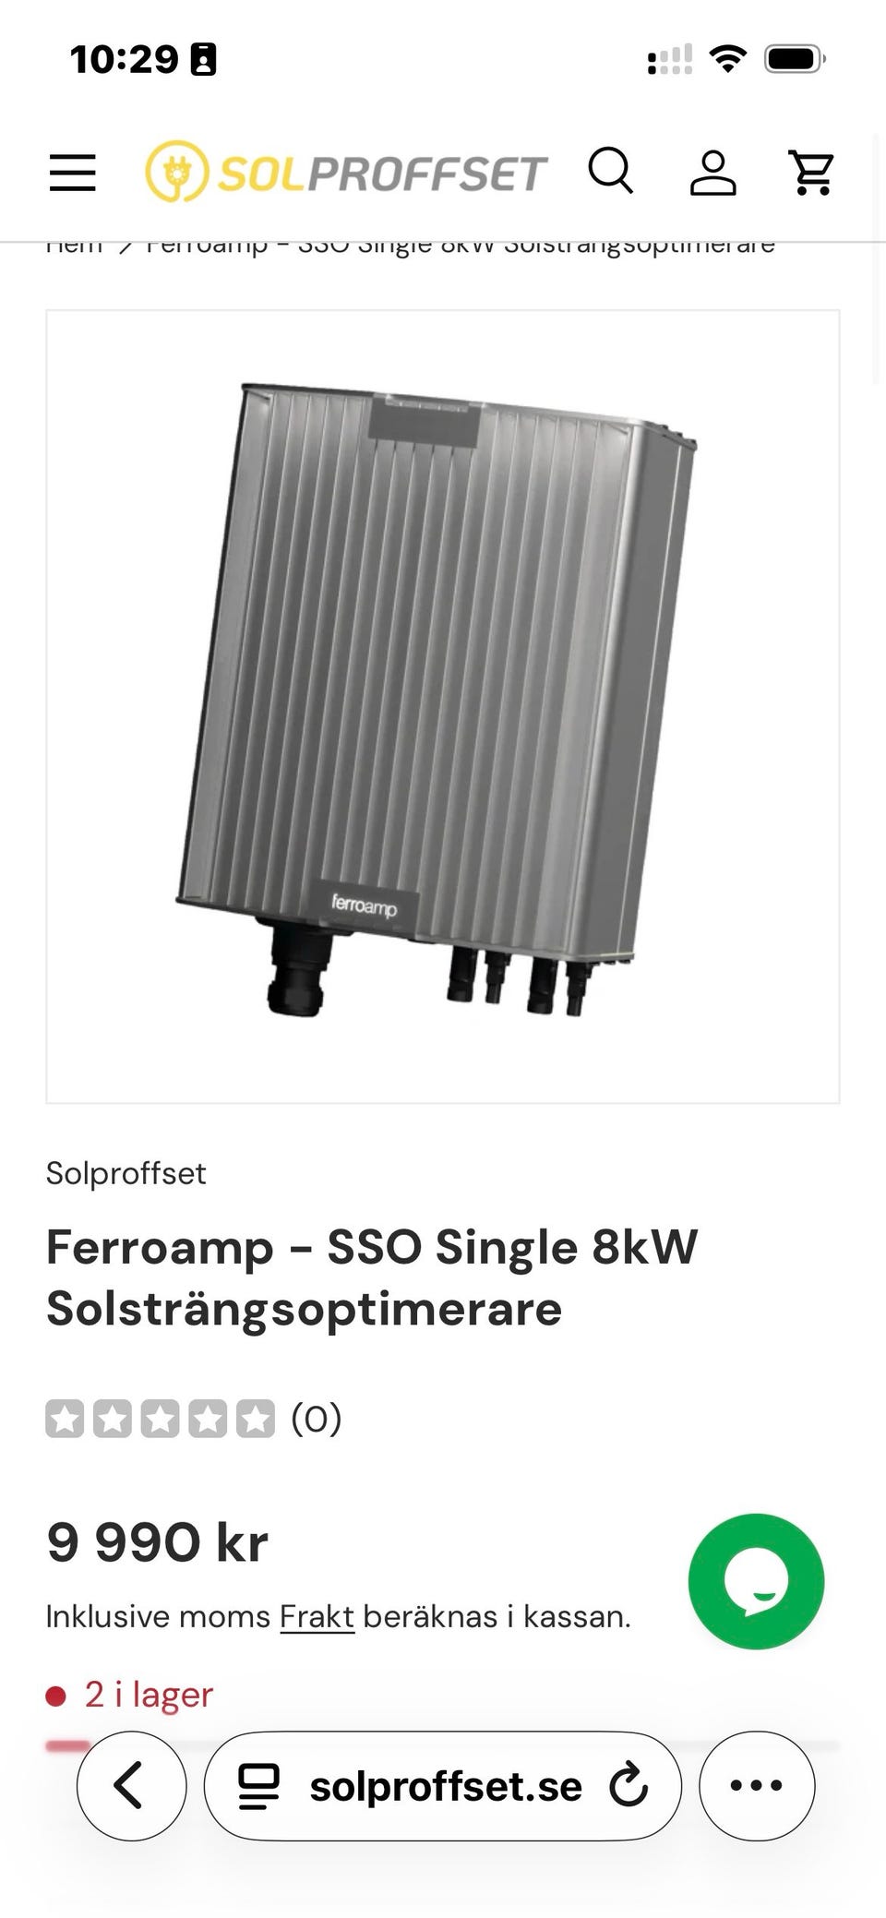Screen dimensions: 886x1918
Task: Open the hamburger navigation menu
Action: (x=73, y=173)
